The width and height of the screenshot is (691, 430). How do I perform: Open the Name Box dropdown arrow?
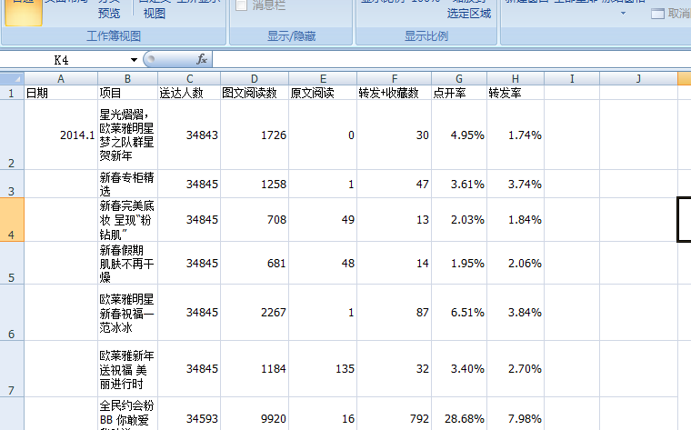coord(135,60)
